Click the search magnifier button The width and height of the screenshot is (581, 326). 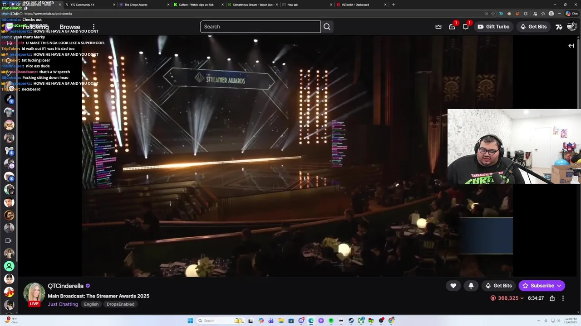(x=327, y=27)
